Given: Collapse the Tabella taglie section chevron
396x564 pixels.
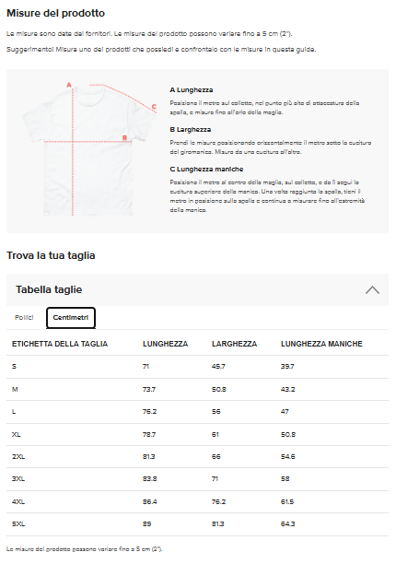Looking at the screenshot, I should point(372,290).
